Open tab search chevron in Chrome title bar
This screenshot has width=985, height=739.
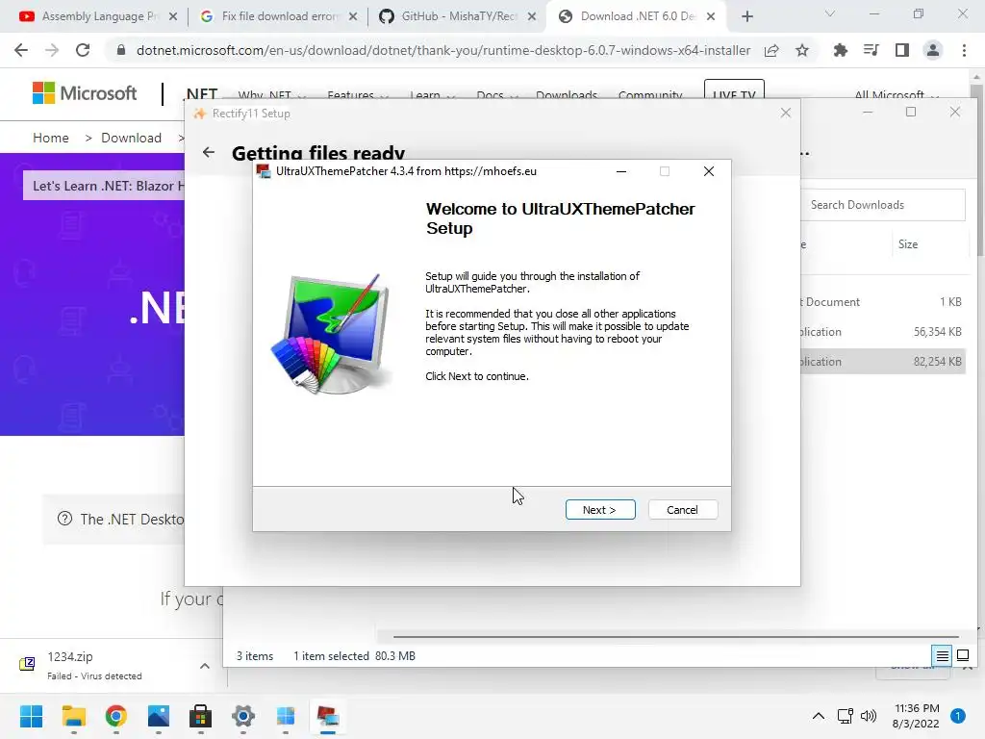pos(830,13)
